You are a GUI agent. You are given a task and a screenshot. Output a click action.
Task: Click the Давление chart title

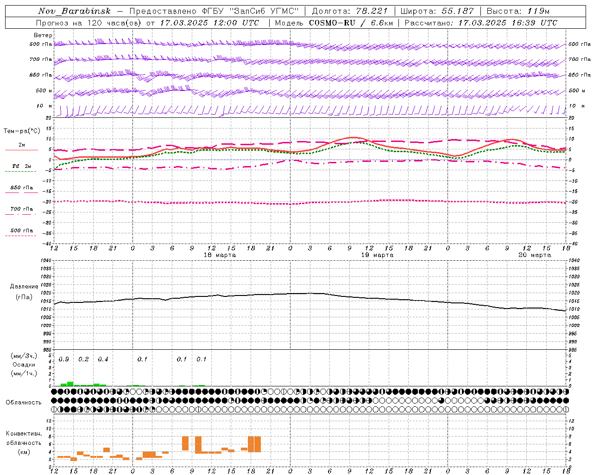point(24,287)
